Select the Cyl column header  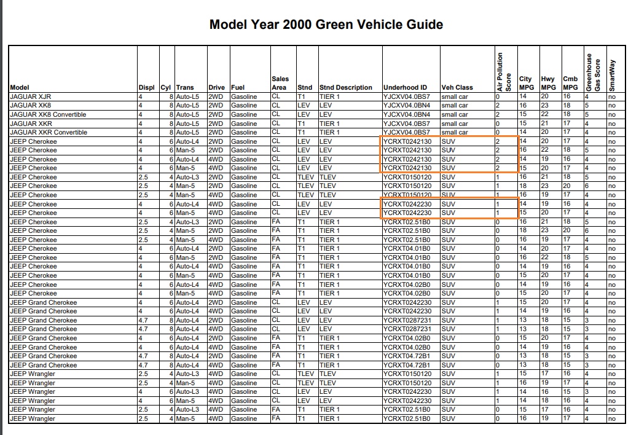165,87
